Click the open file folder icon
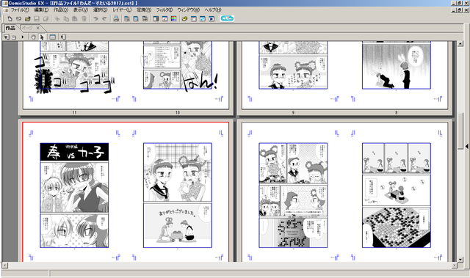470x278 pixels. point(28,19)
